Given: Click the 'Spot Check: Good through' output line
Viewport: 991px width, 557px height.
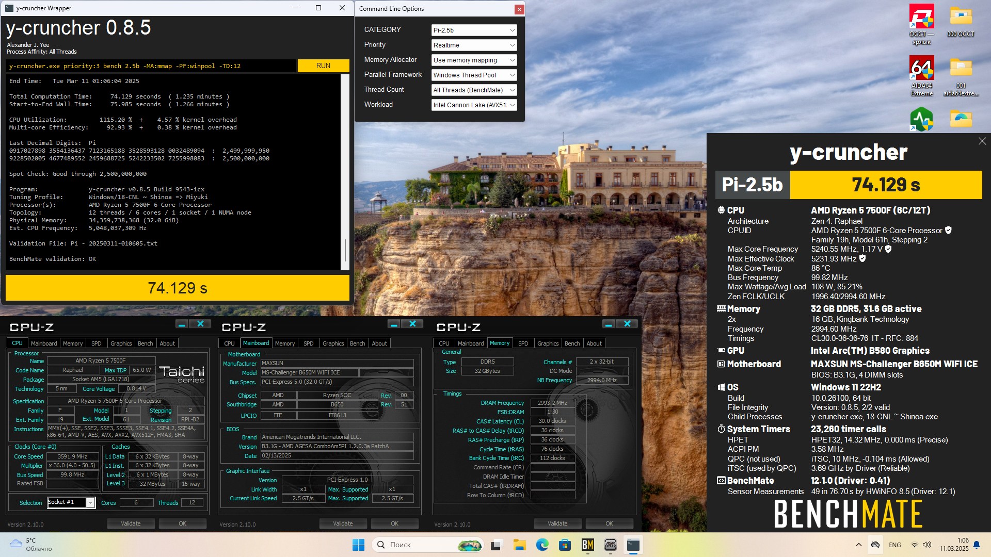Looking at the screenshot, I should coord(77,174).
